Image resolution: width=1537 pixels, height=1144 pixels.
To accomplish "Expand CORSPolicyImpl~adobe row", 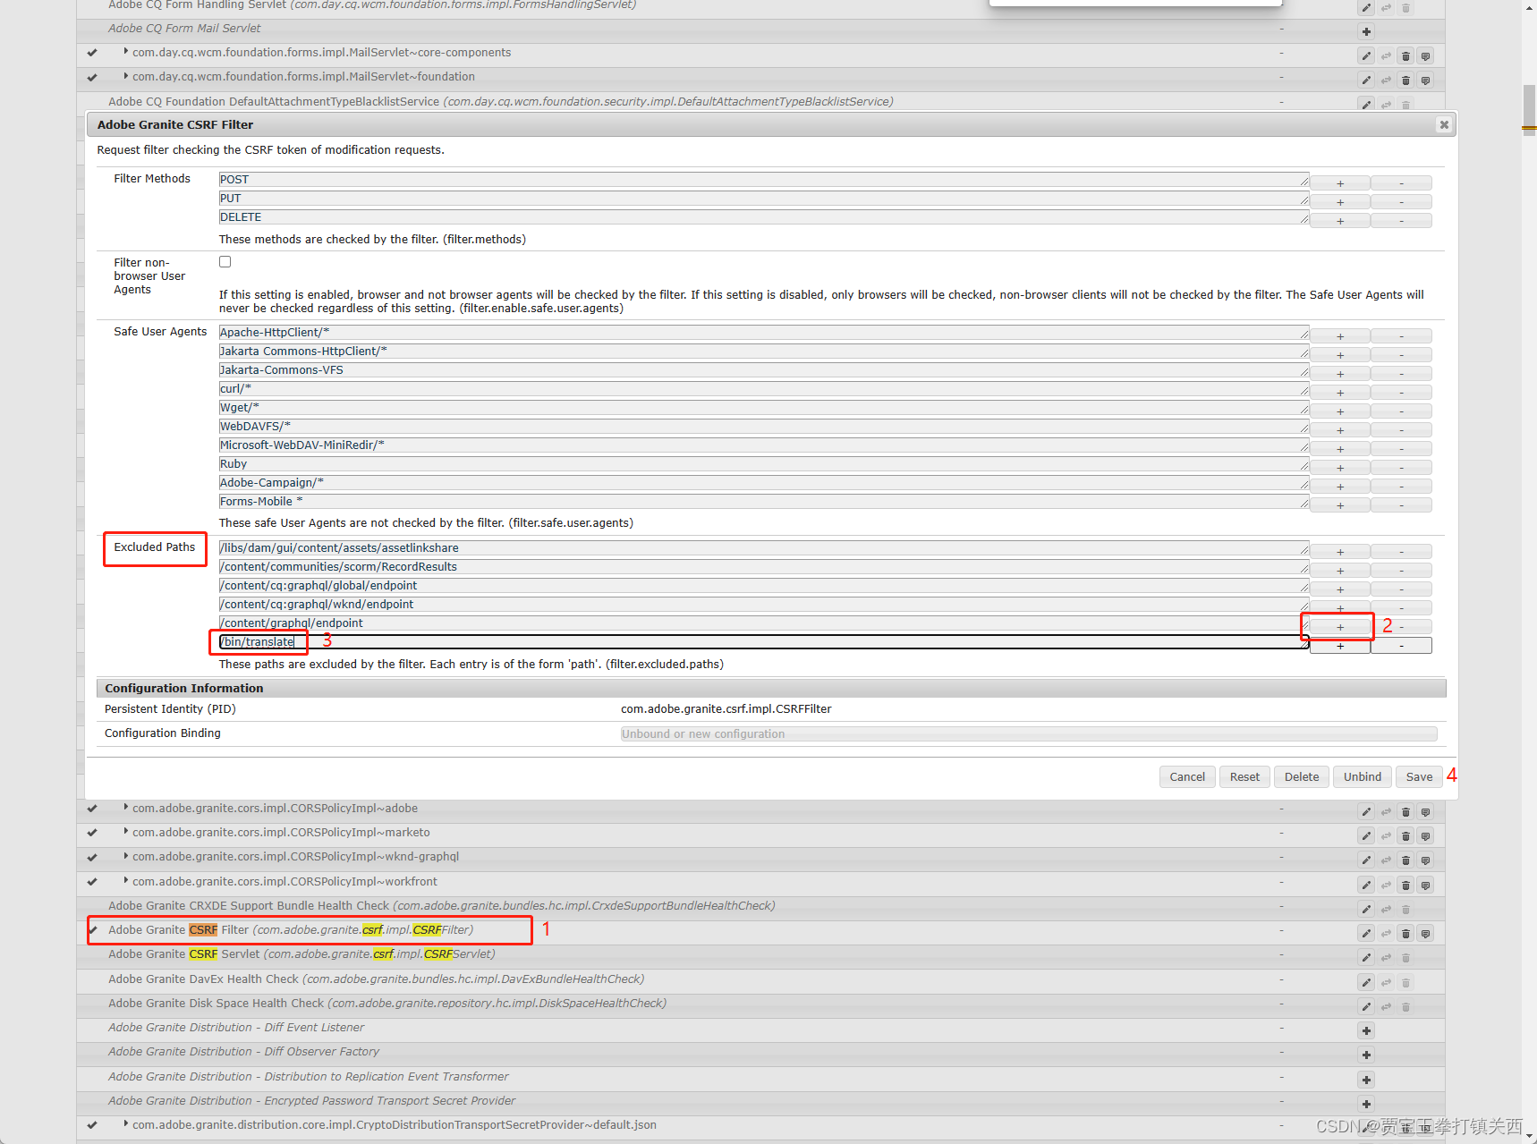I will coord(126,808).
